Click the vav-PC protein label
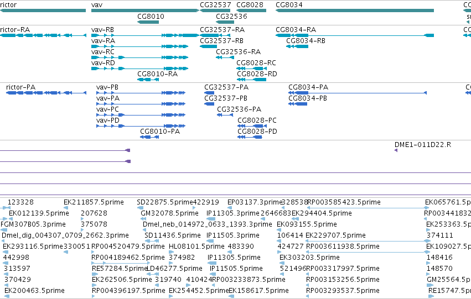The width and height of the screenshot is (471, 299). [107, 109]
